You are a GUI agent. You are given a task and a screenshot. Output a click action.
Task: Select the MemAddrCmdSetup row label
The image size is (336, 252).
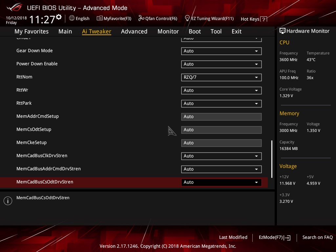coord(37,116)
